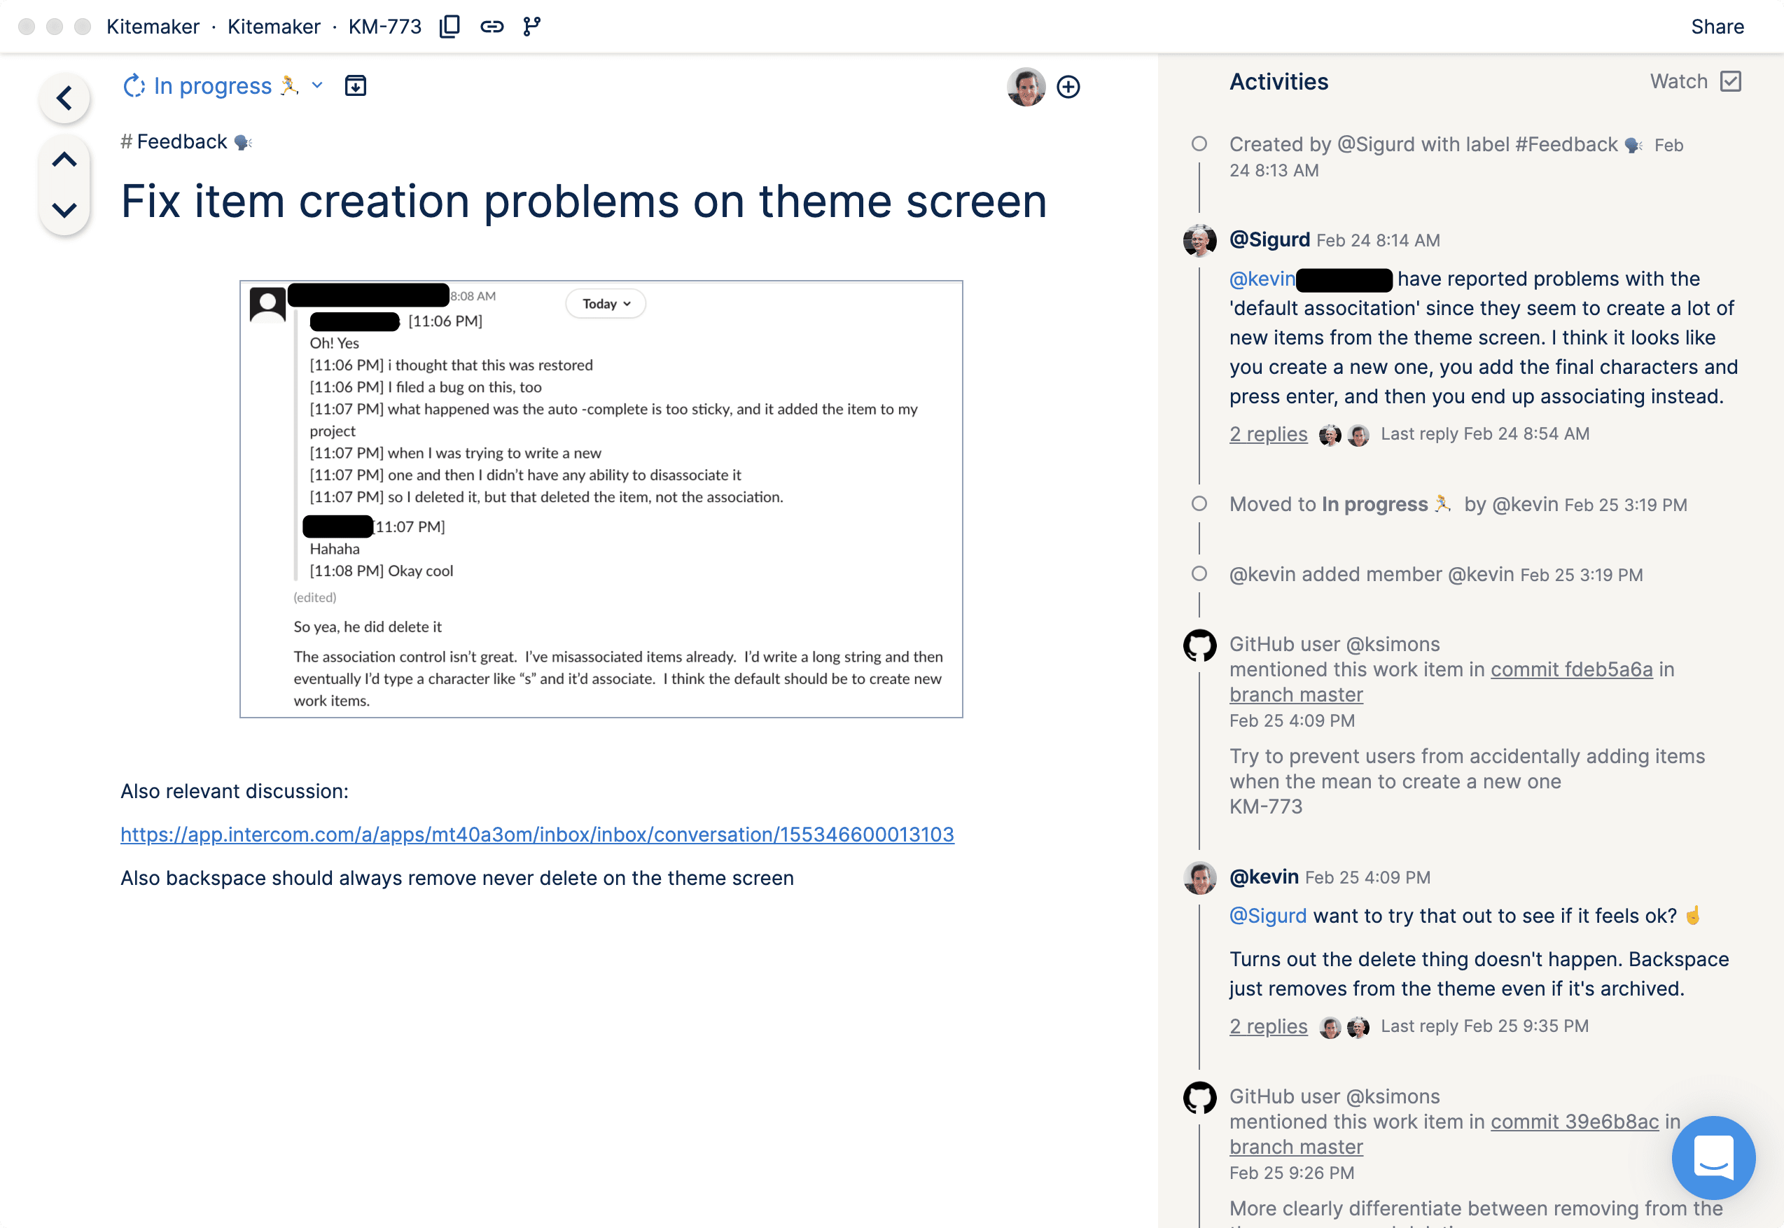Navigate to previous item with up chevron

64,158
